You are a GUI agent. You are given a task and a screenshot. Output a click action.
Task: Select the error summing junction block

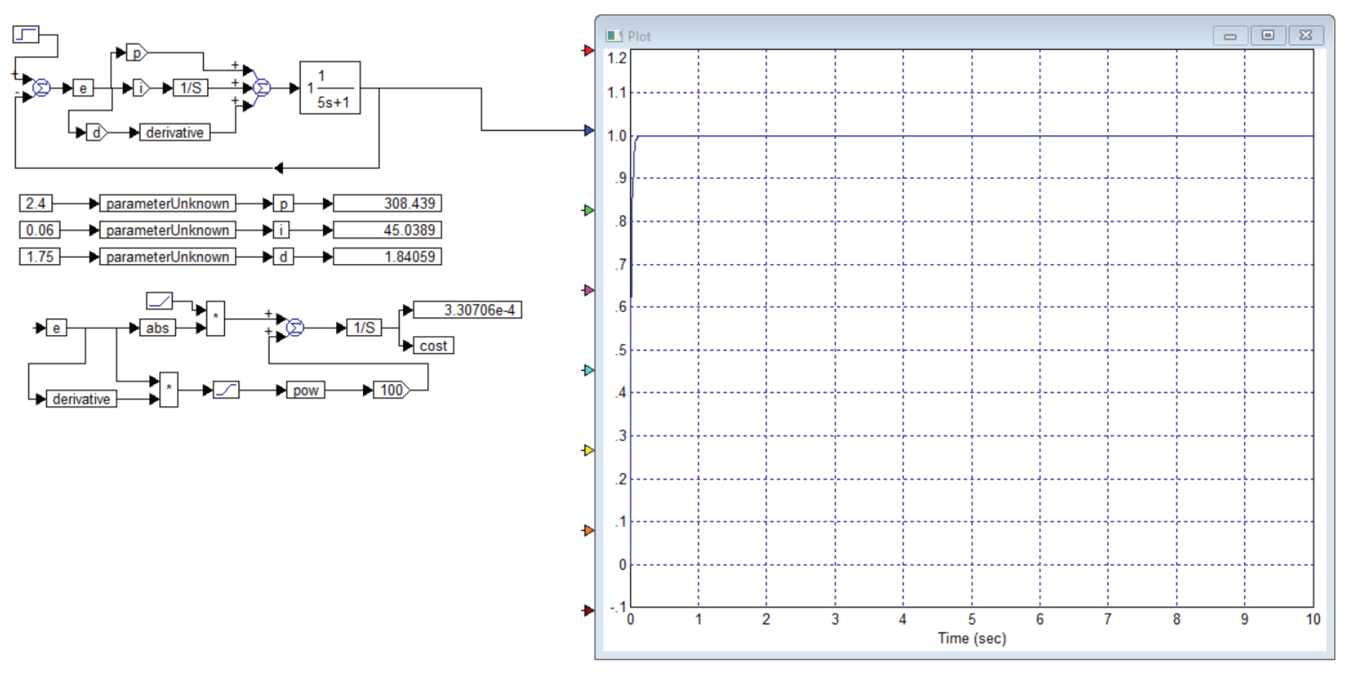[42, 88]
